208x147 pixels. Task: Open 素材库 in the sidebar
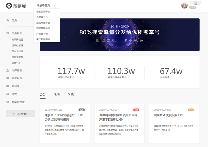point(15,86)
